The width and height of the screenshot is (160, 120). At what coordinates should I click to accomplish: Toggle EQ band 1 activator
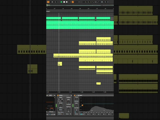tap(81, 114)
